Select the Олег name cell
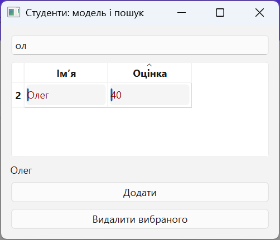Screen dimensions: 280x240 coord(66,95)
